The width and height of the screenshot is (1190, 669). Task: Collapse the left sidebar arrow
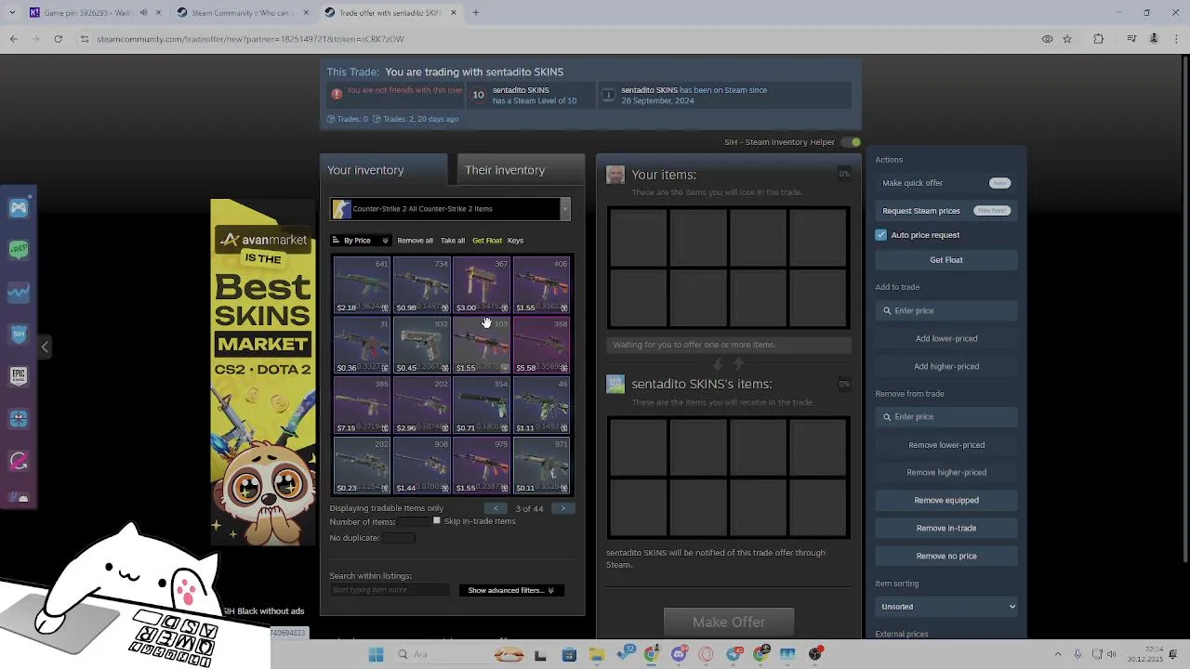(44, 347)
